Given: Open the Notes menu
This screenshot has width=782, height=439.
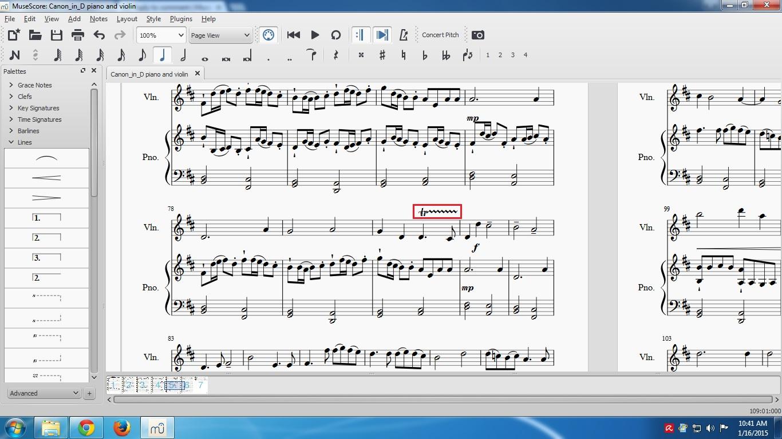Looking at the screenshot, I should [98, 19].
